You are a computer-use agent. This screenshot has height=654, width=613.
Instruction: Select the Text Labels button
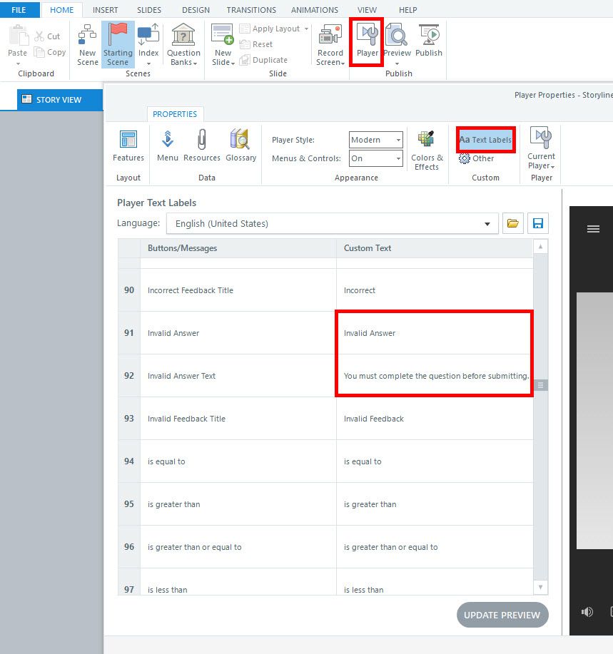486,140
